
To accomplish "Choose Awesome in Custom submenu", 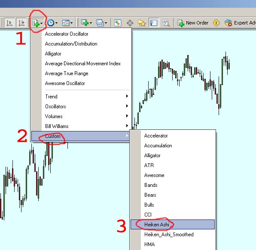I will click(x=173, y=175).
